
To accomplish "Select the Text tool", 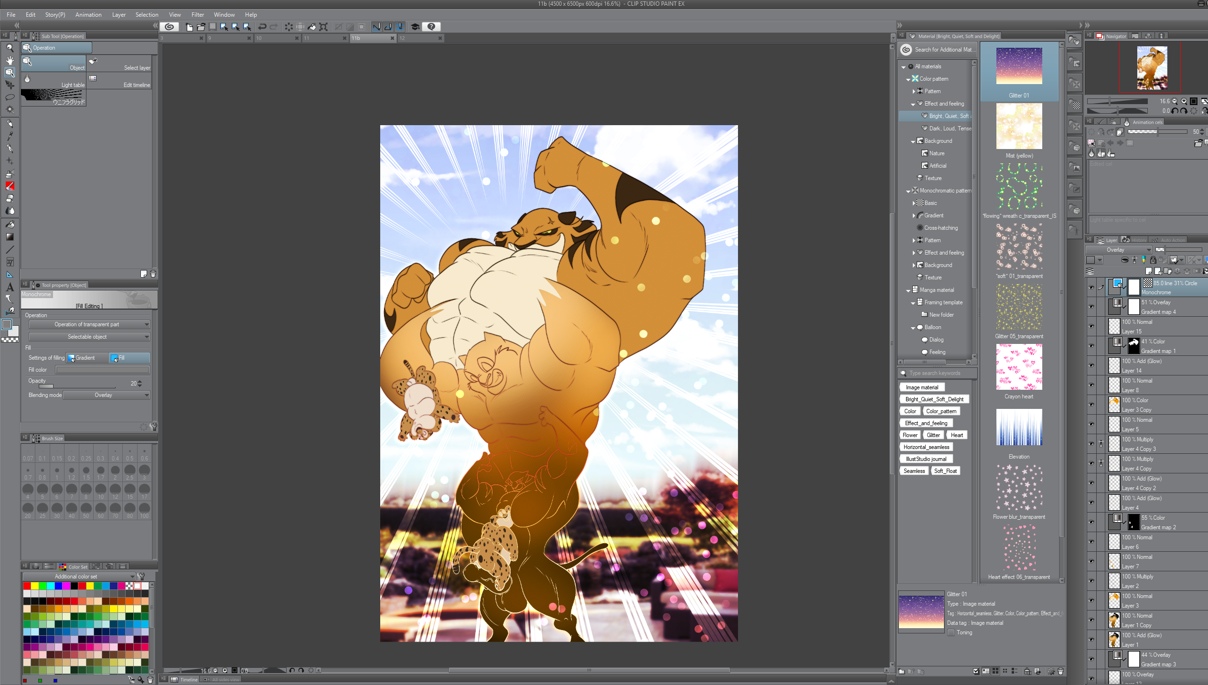I will pos(10,287).
